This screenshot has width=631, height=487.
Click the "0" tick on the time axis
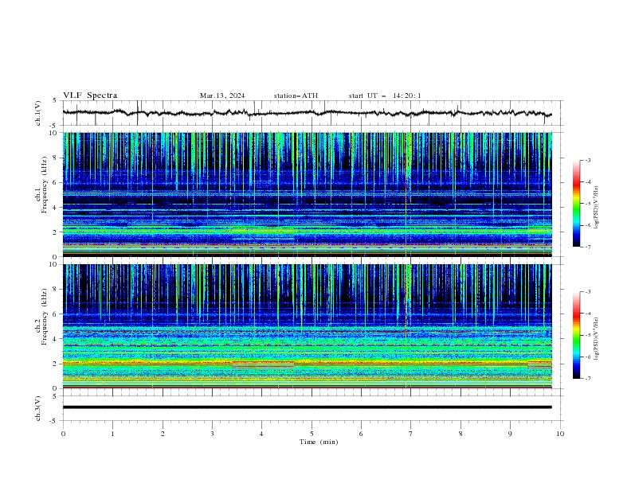(x=63, y=434)
